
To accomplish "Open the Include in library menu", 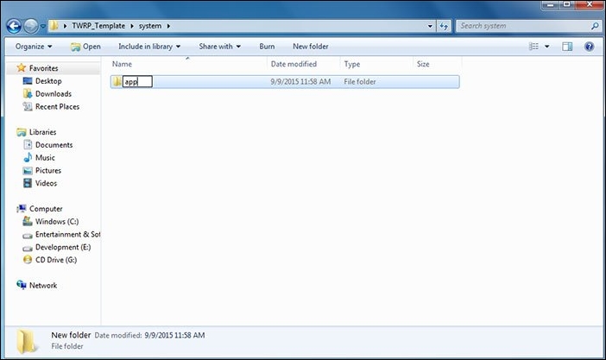I will [149, 47].
